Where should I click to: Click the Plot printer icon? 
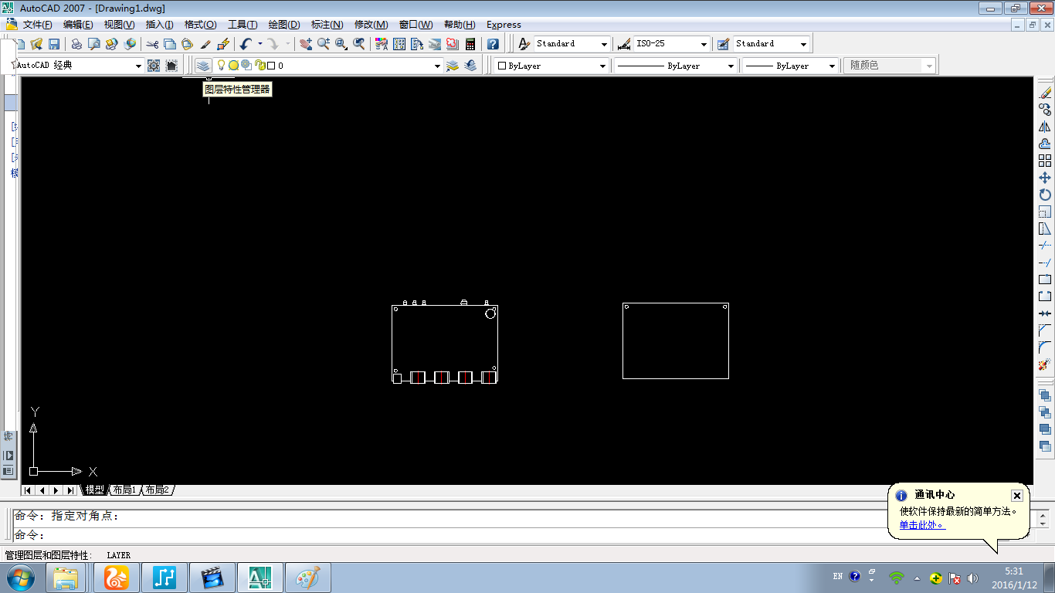[x=76, y=44]
